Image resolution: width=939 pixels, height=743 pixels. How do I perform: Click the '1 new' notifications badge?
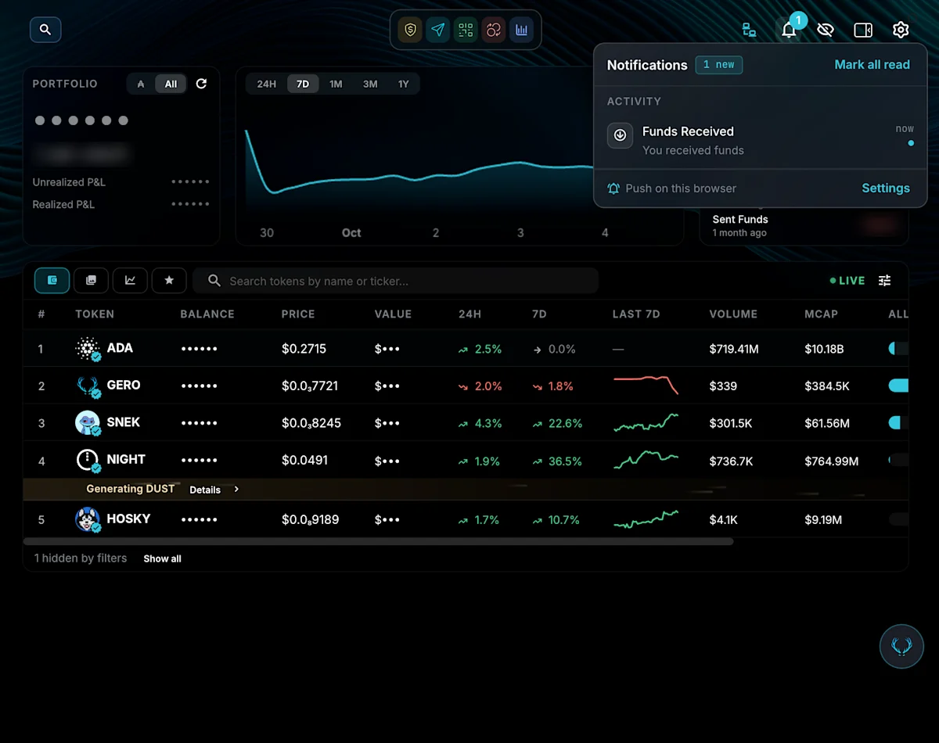[718, 65]
